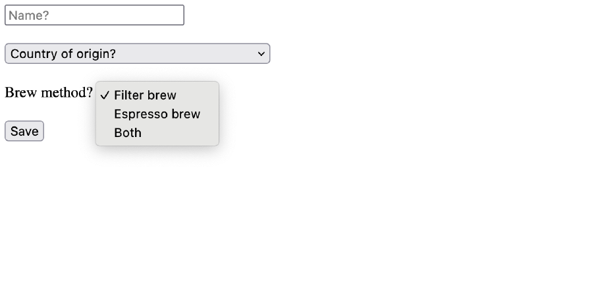596x305 pixels.
Task: Expand the country selector combo box
Action: tap(137, 53)
